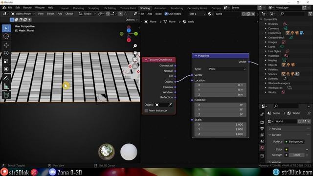Switch to the Layout workspace tab
The height and width of the screenshot is (176, 313).
65,8
